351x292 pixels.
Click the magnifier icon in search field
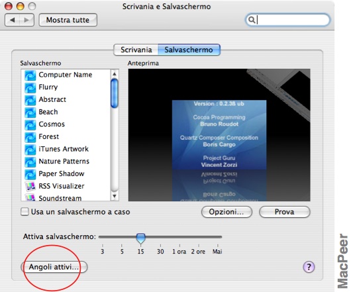(252, 20)
